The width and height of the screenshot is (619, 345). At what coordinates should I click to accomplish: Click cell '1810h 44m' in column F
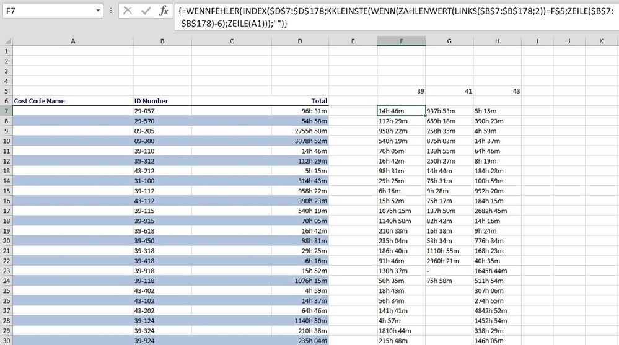pos(402,331)
